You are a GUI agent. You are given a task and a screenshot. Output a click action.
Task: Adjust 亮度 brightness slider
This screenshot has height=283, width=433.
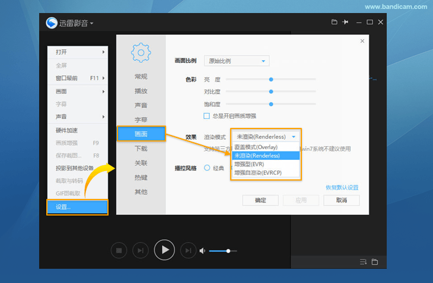pyautogui.click(x=271, y=79)
